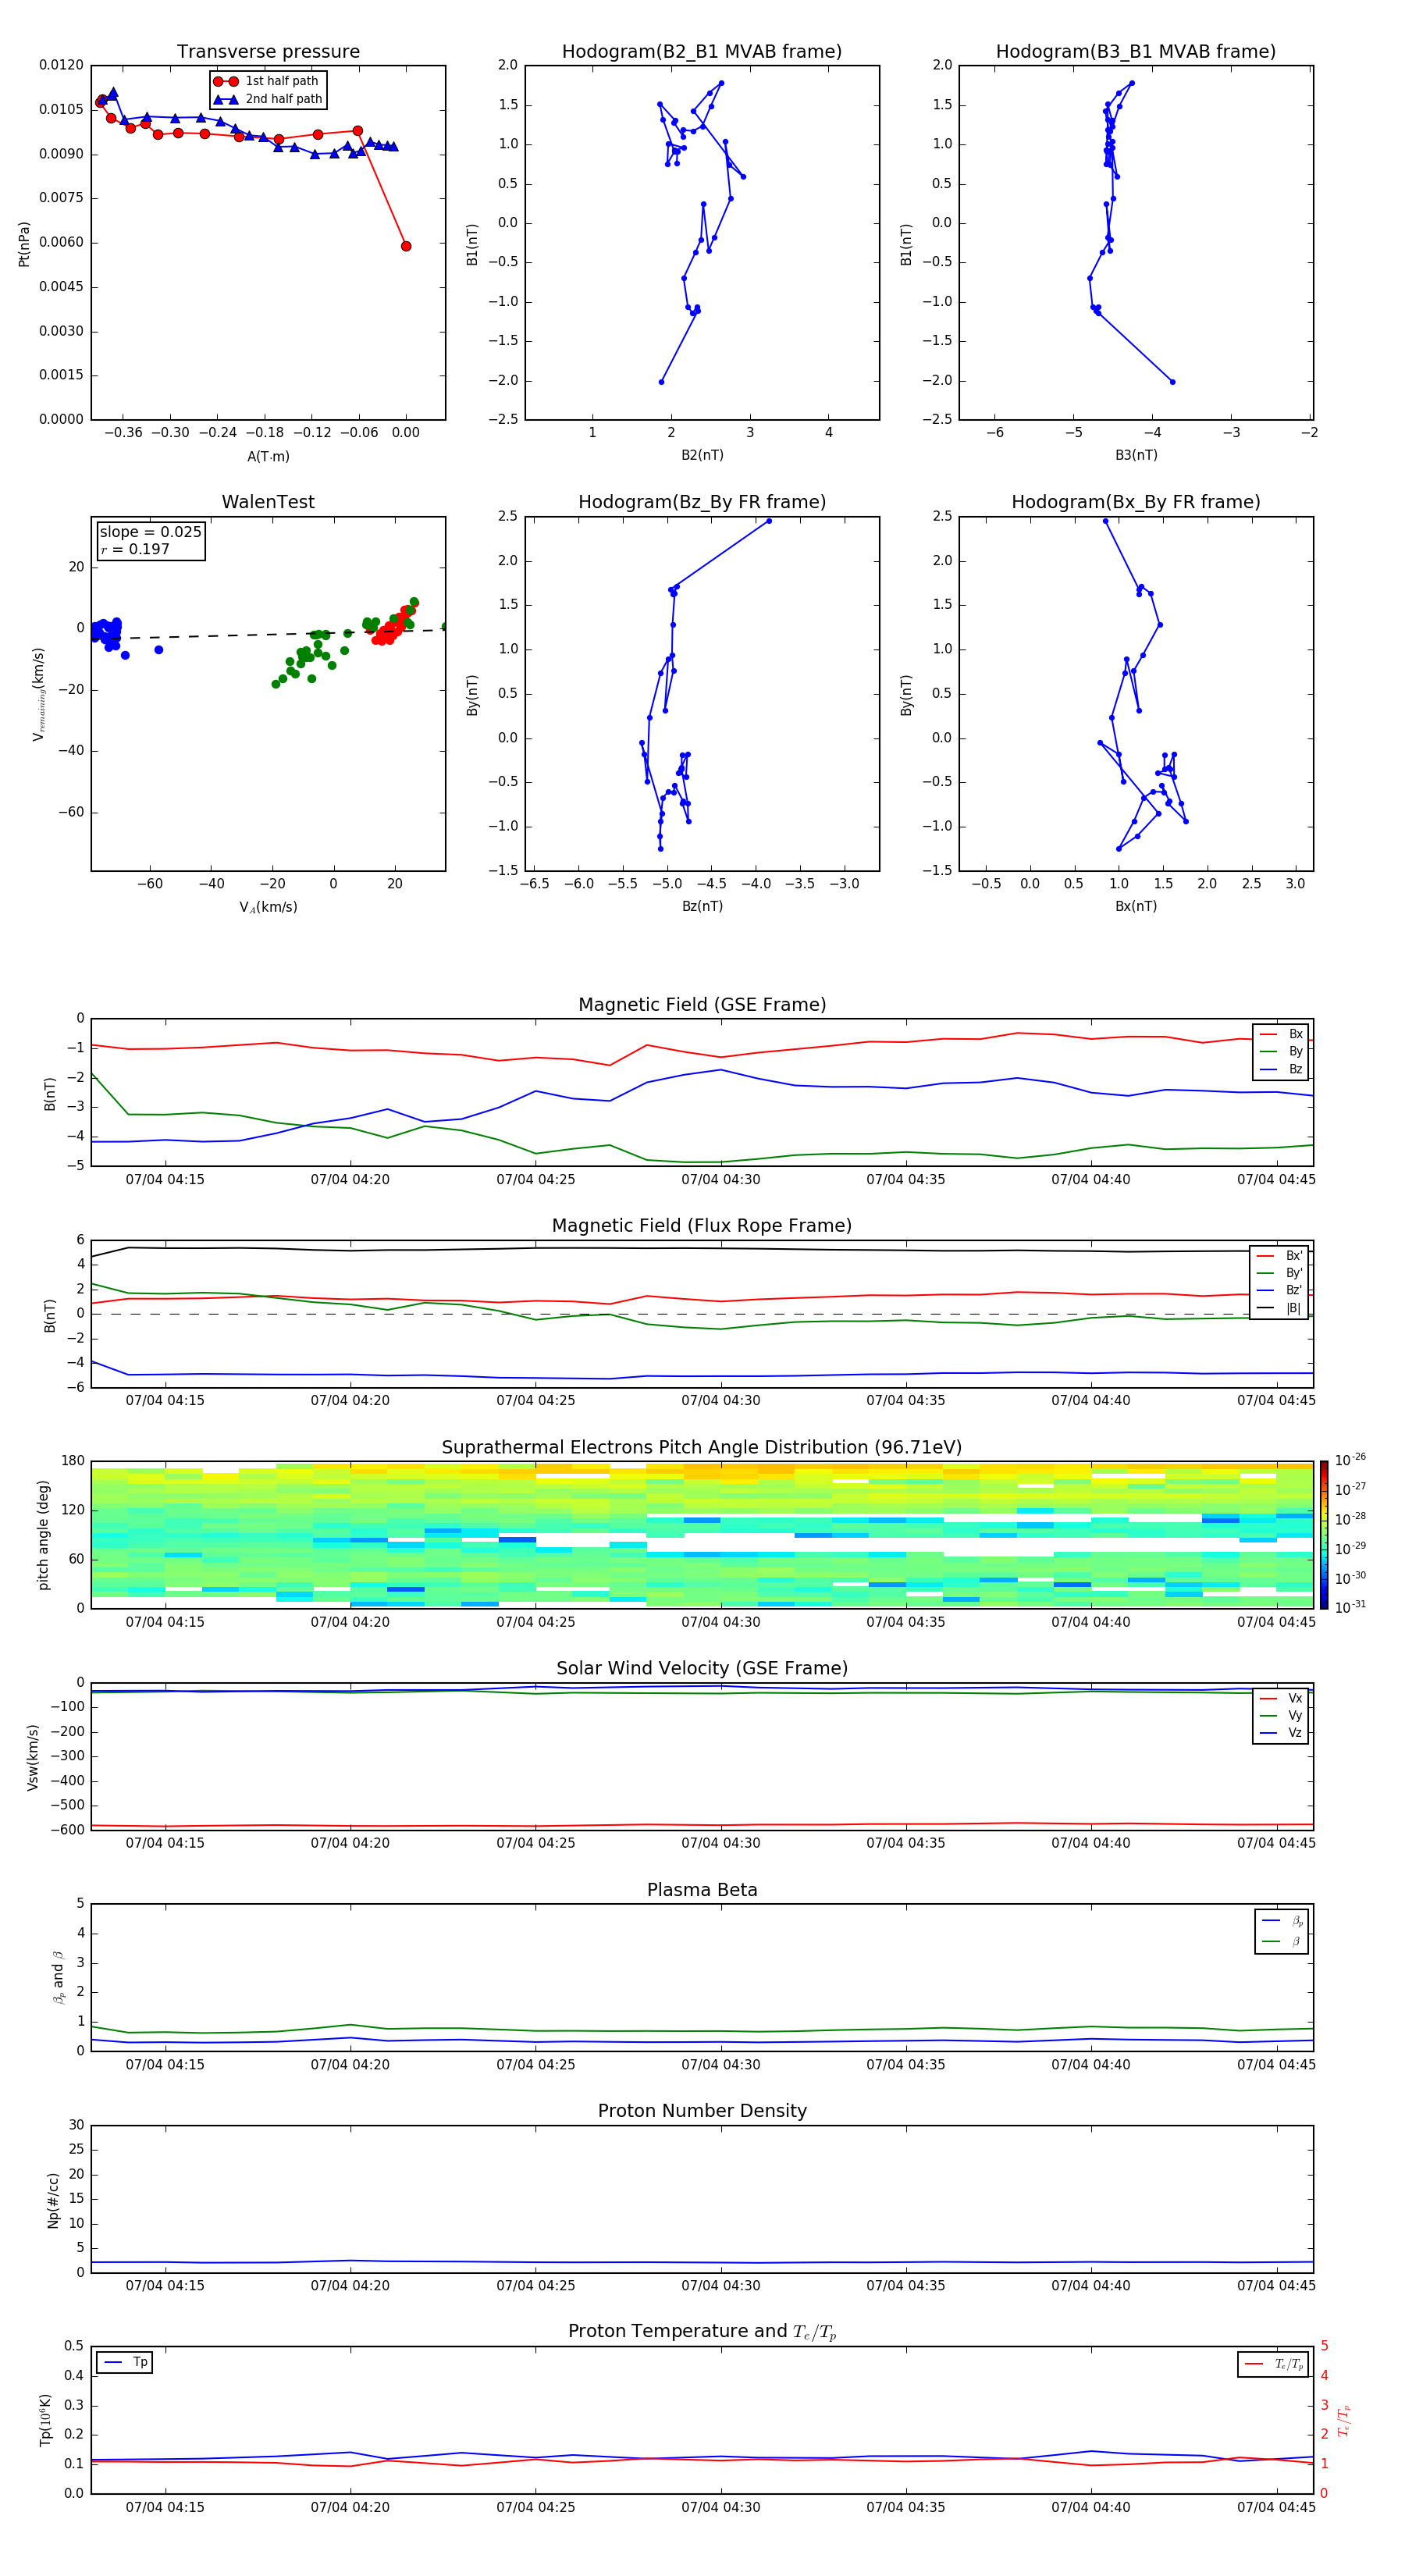Click "07/04 04:45" under the GSE Magnetic Field panel
The height and width of the screenshot is (2576, 1405).
point(1276,1180)
